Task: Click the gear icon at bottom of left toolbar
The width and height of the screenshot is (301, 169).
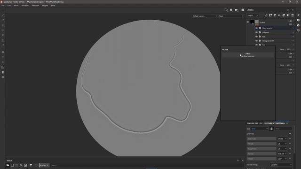Action: point(3,77)
